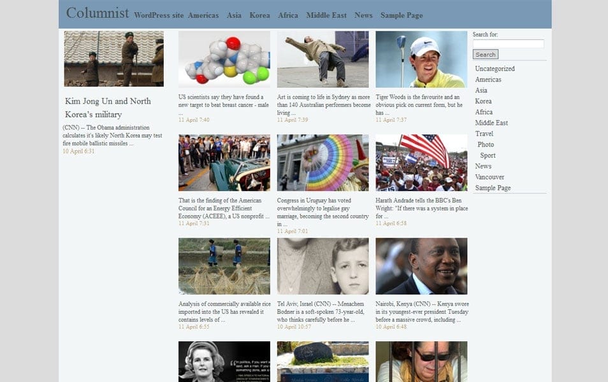The width and height of the screenshot is (608, 382).
Task: Click inside the search text field
Action: (x=508, y=44)
